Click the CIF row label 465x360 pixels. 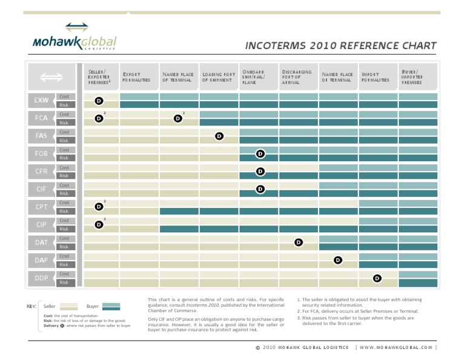click(x=42, y=189)
